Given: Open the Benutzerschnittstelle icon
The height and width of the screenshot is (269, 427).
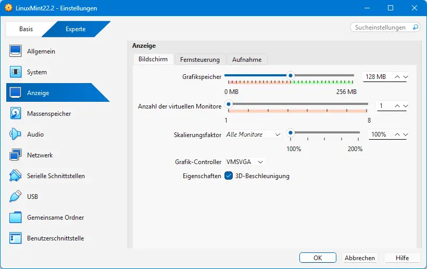Looking at the screenshot, I should point(16,238).
